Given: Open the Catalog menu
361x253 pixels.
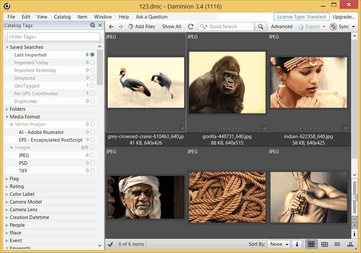Looking at the screenshot, I should (x=62, y=17).
